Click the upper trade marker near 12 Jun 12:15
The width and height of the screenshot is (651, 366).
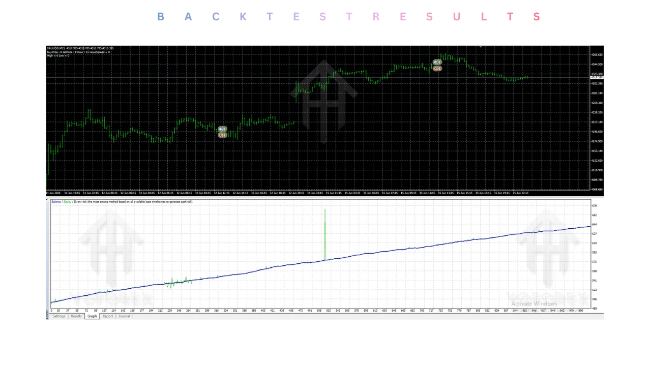coord(222,129)
